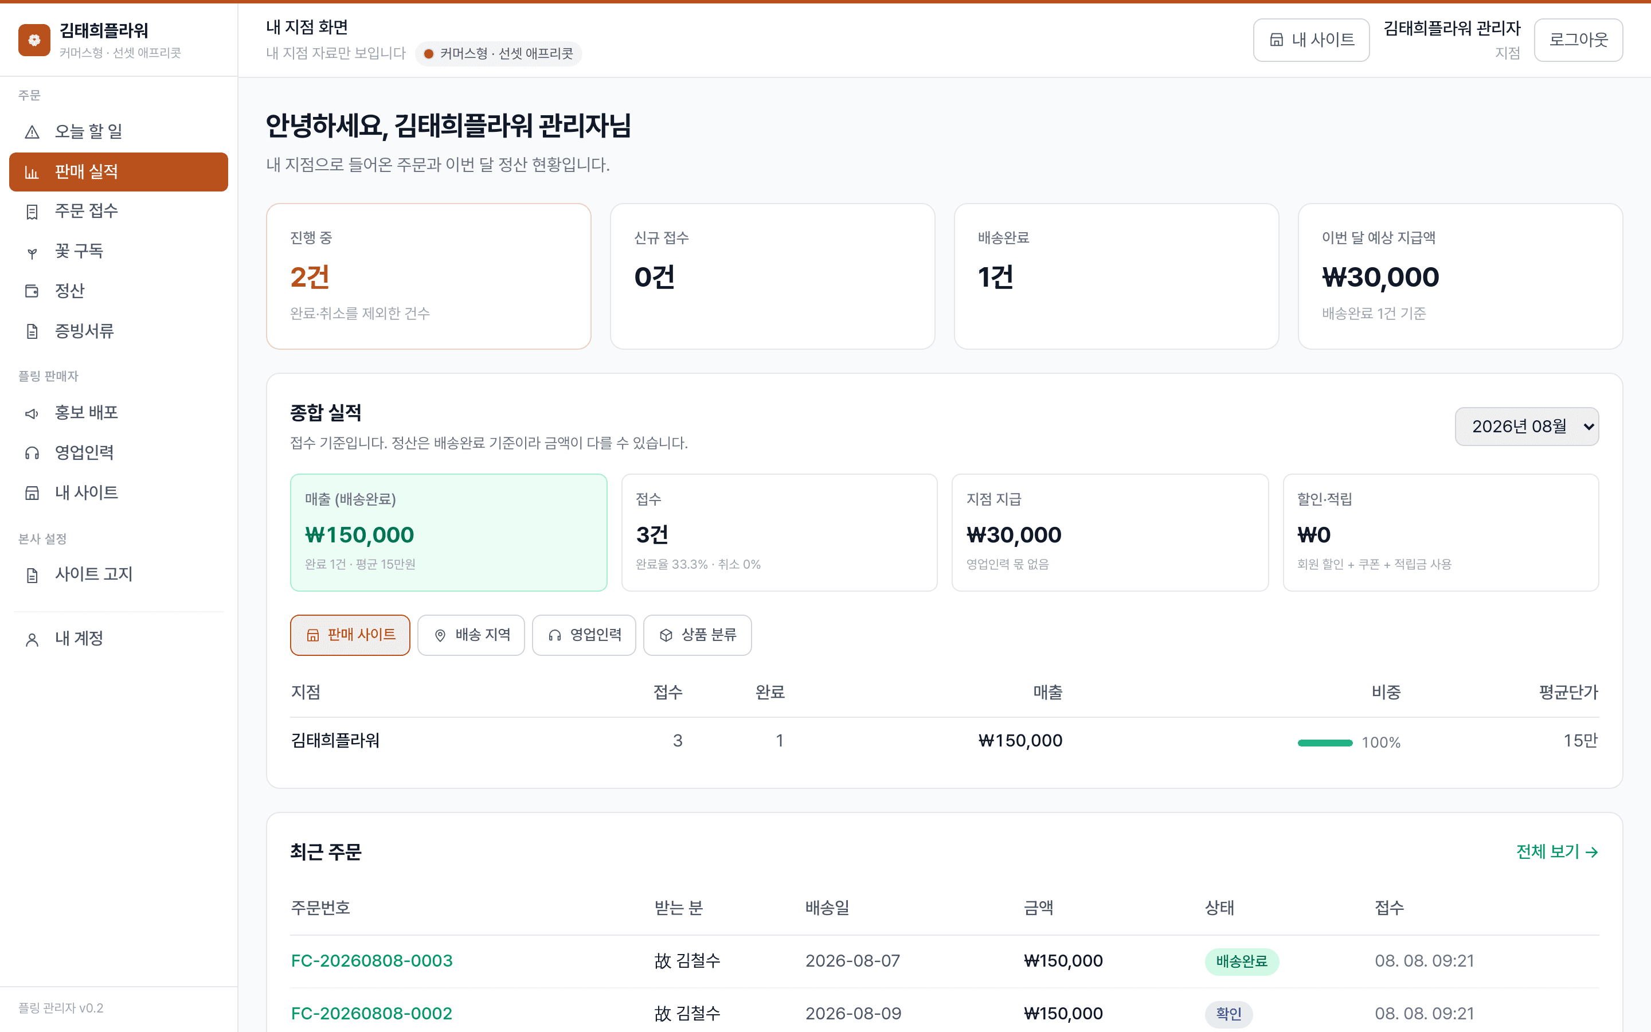Click the 지점 지급 ₩30,000 card
1651x1032 pixels.
[1110, 533]
